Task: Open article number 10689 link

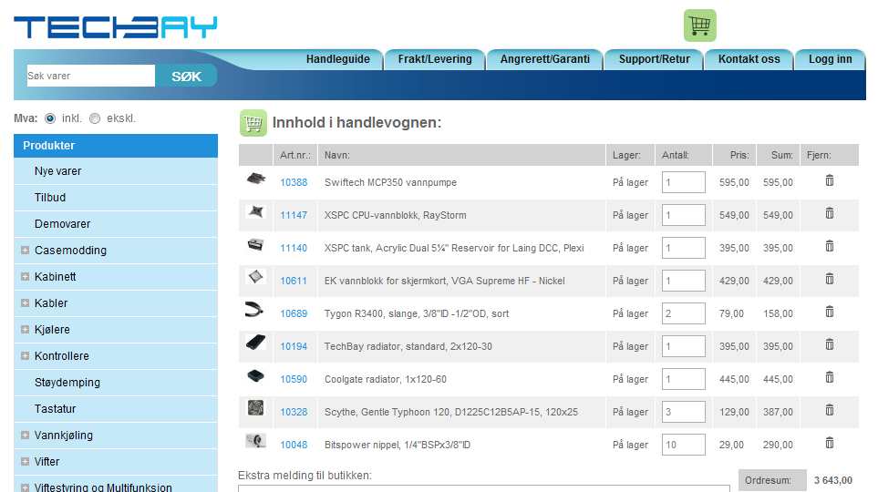Action: click(294, 314)
